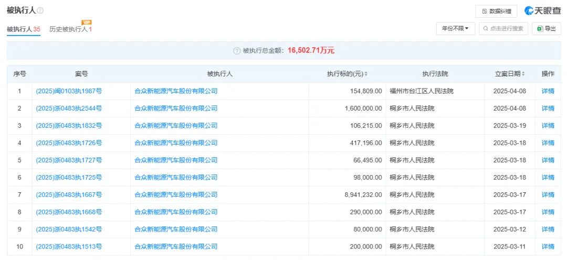The height and width of the screenshot is (261, 567).
Task: Select the total amount 16,502.71万元
Action: [311, 51]
